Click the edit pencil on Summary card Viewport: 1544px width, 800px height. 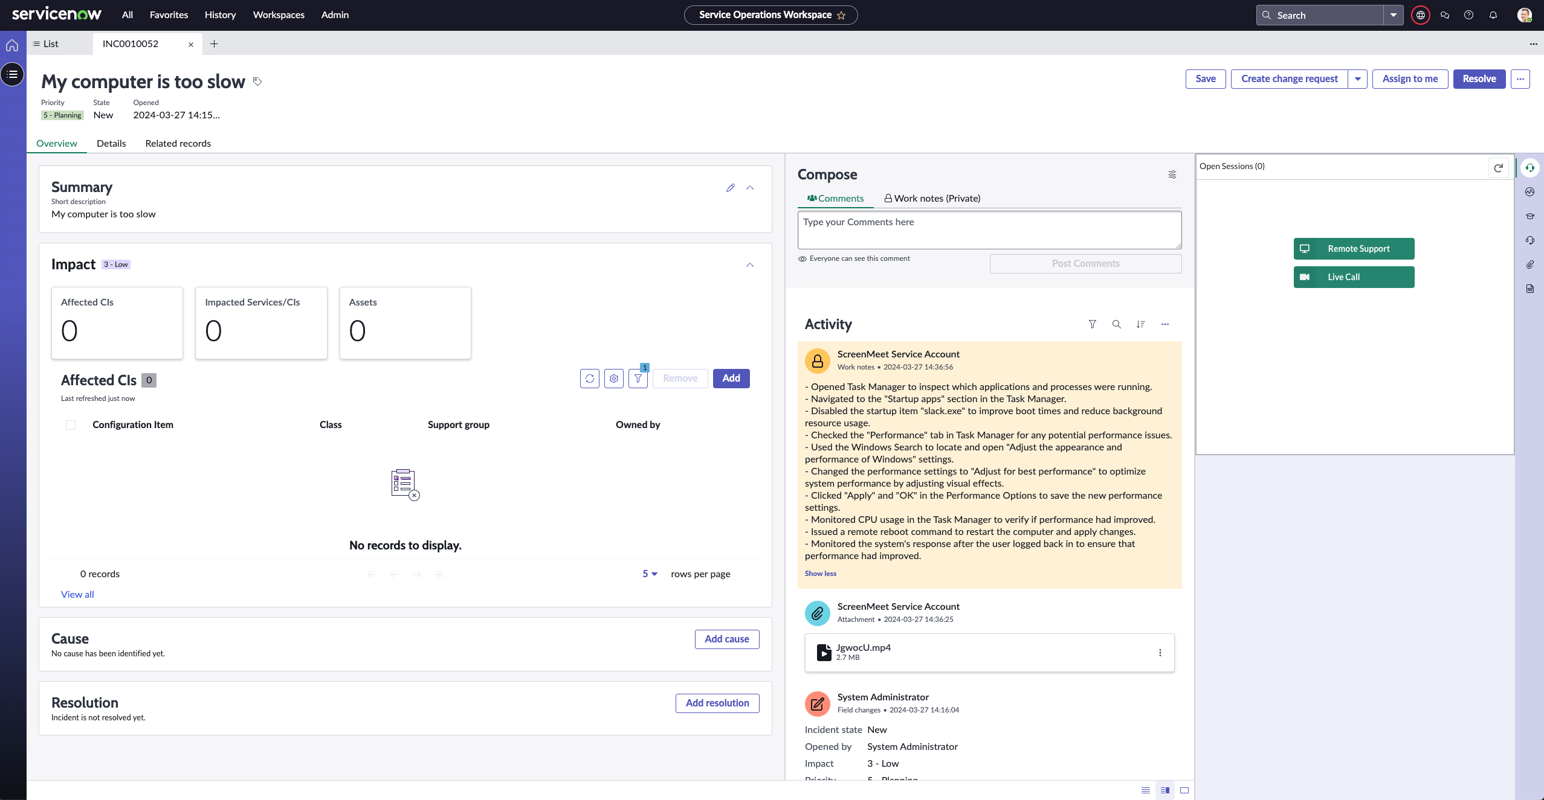click(x=730, y=188)
